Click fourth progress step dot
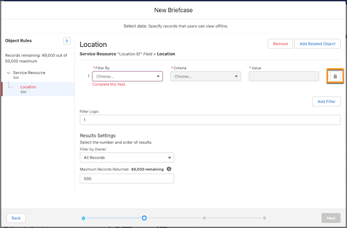Screen dimensions: 347x228 click(x=264, y=218)
